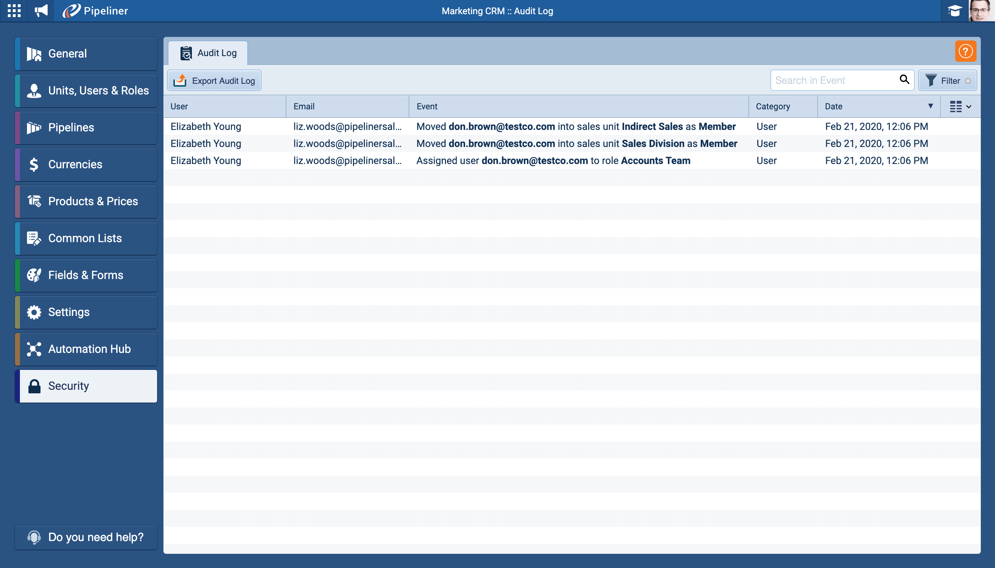Image resolution: width=995 pixels, height=568 pixels.
Task: Open the app grid launcher icon
Action: 14,11
